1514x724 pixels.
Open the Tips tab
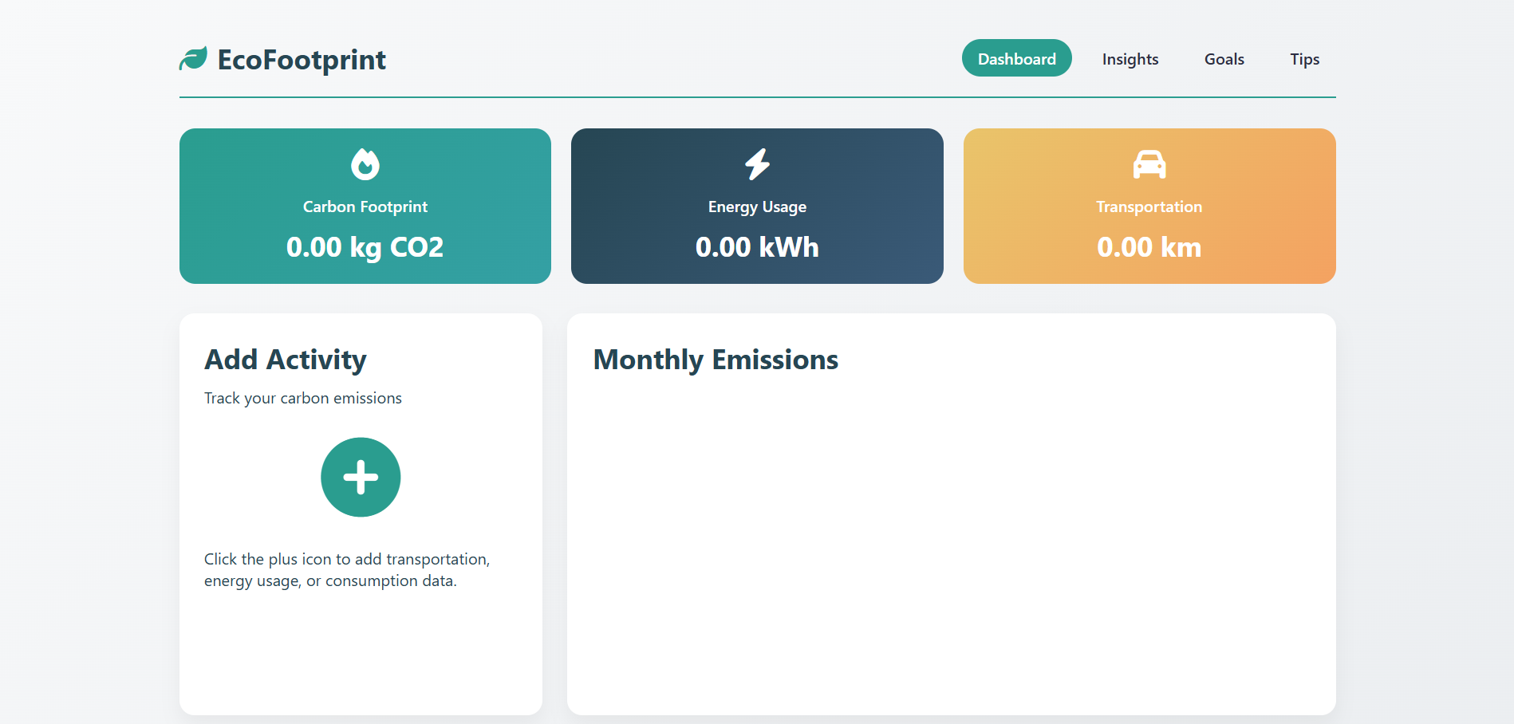coord(1304,59)
